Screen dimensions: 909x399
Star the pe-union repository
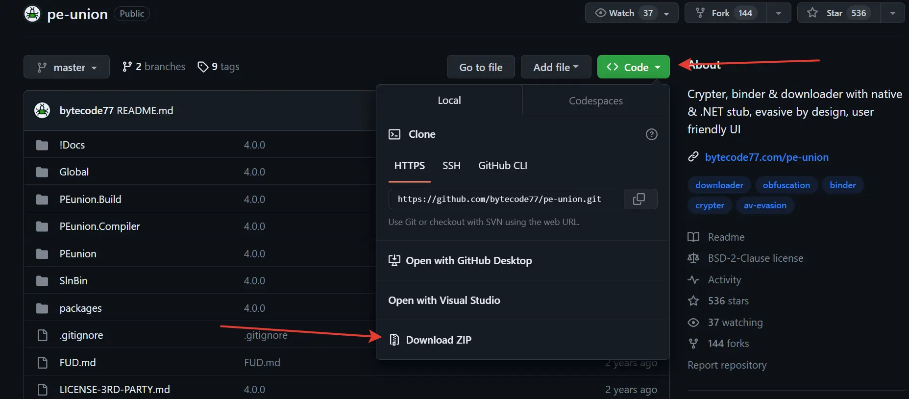[838, 13]
